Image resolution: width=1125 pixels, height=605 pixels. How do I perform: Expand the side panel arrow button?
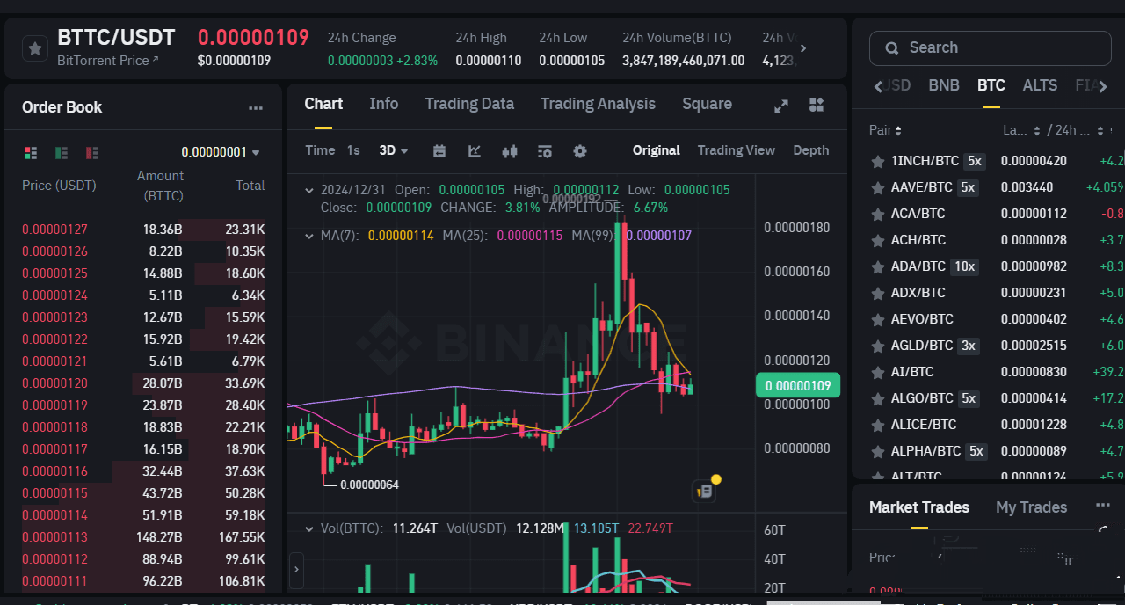296,570
